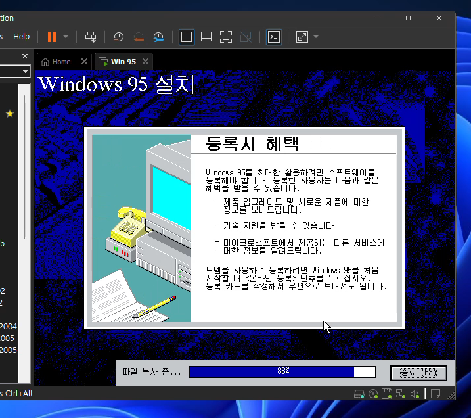
Task: Toggle the thumbnail bar view
Action: point(206,37)
